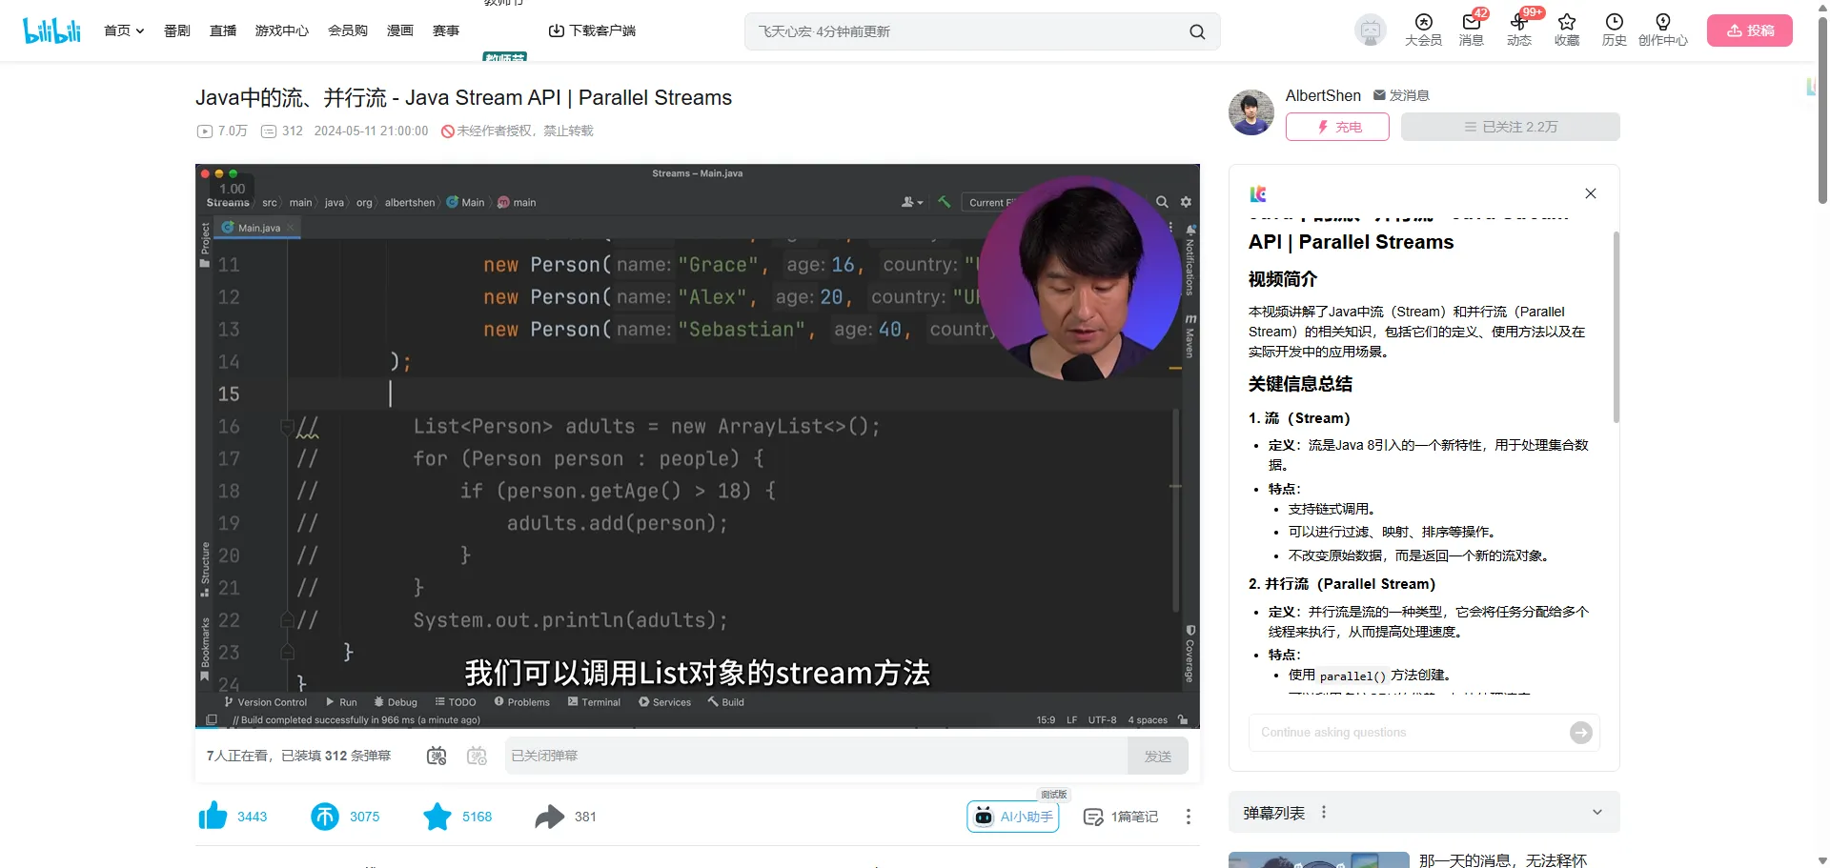The image size is (1830, 868).
Task: Click the search magnifier icon
Action: coord(1197,31)
